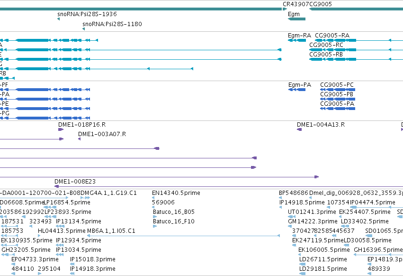Screen dimensions: 403x276
Task: Select the CG9005-PB coding sequence
Action: (x=338, y=99)
